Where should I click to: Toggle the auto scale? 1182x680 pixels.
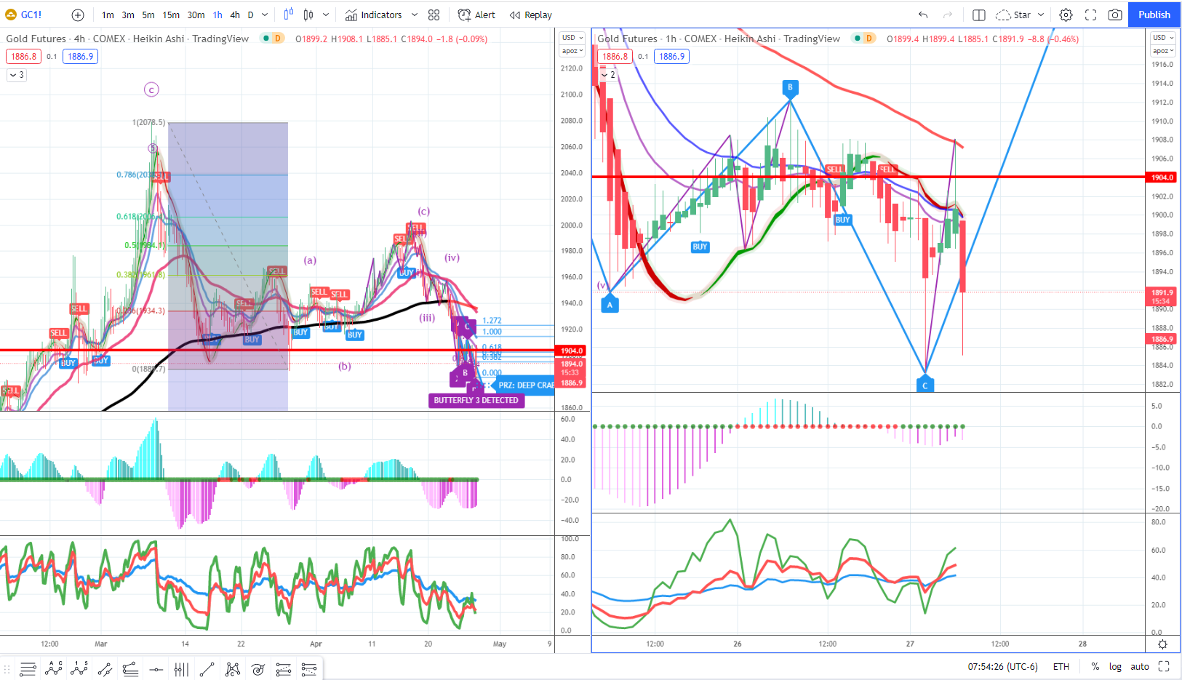tap(1140, 666)
